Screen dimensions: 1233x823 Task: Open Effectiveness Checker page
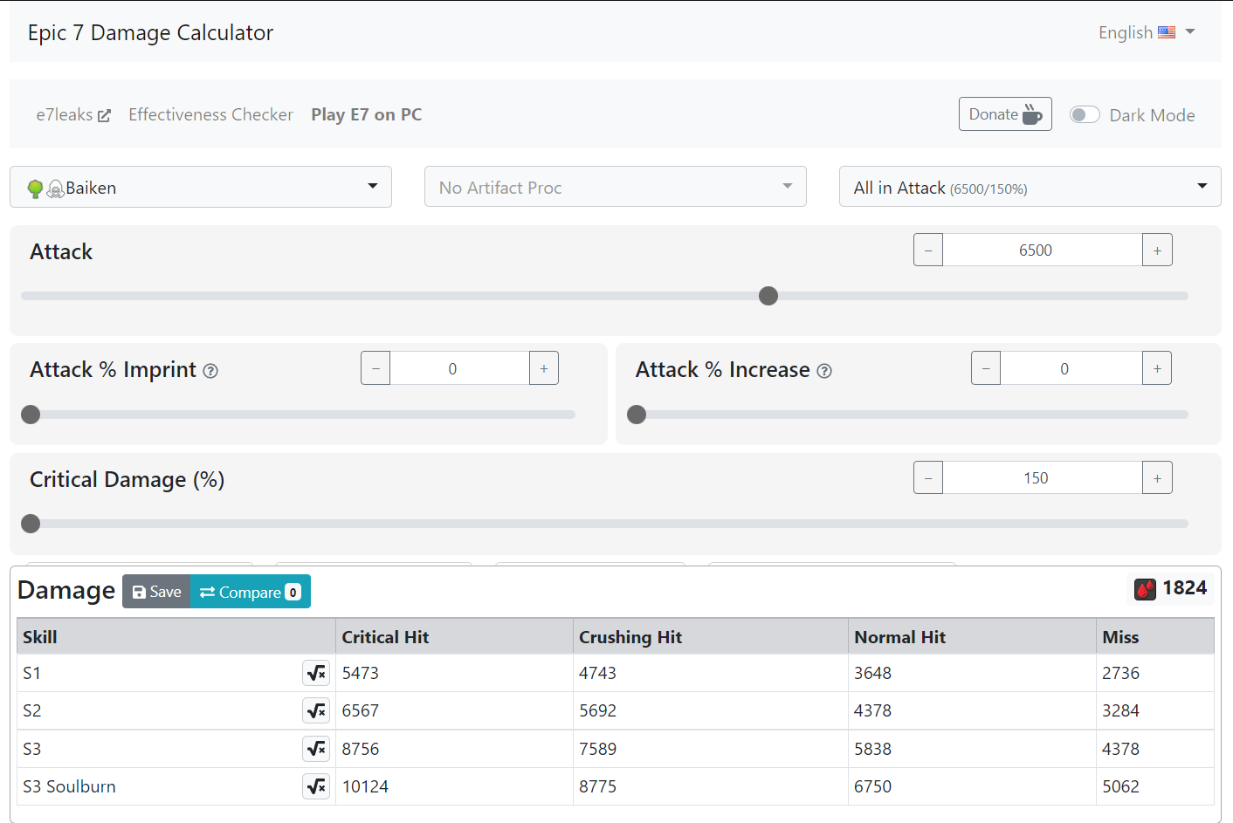pos(210,114)
